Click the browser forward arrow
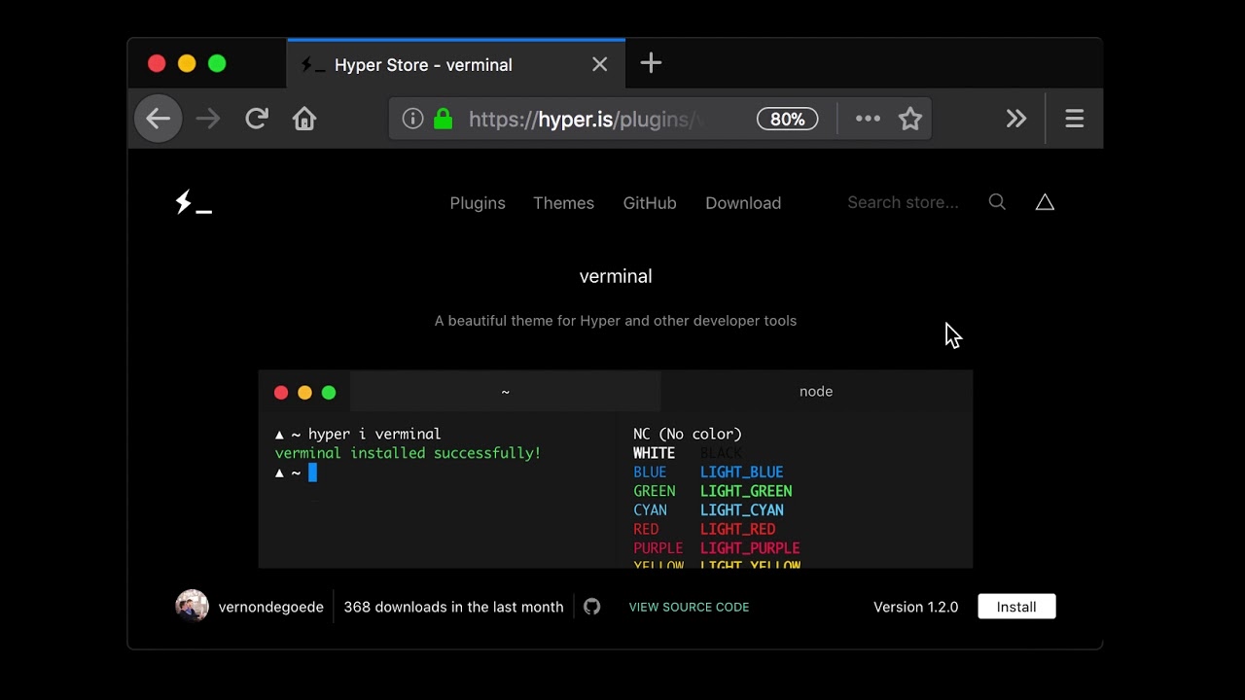 coord(207,119)
